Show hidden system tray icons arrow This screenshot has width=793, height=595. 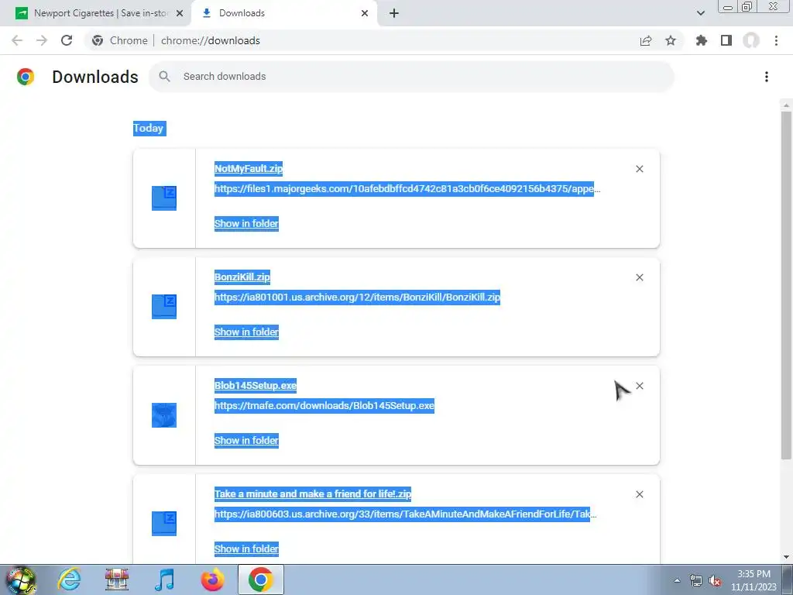[x=677, y=580]
